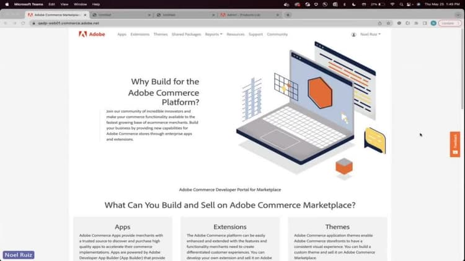The height and width of the screenshot is (261, 465).
Task: Open the Help menu
Action: click(95, 4)
